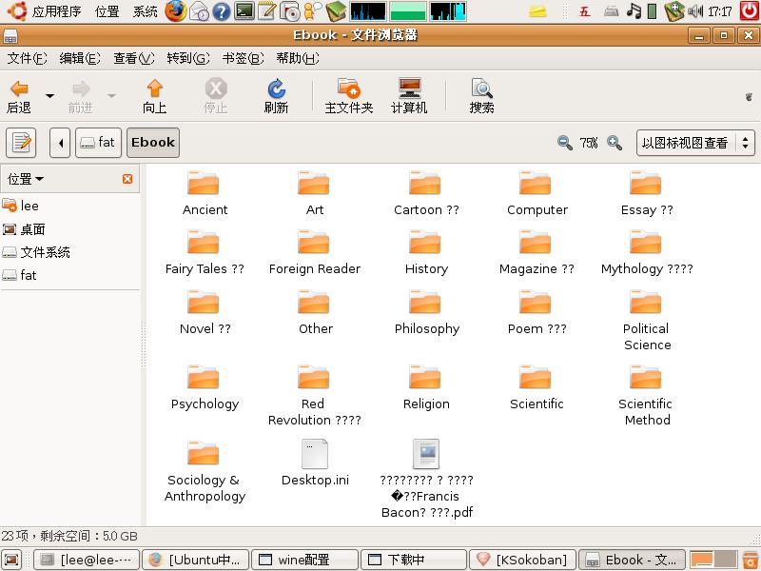Open System (系统) panel menu

146,11
